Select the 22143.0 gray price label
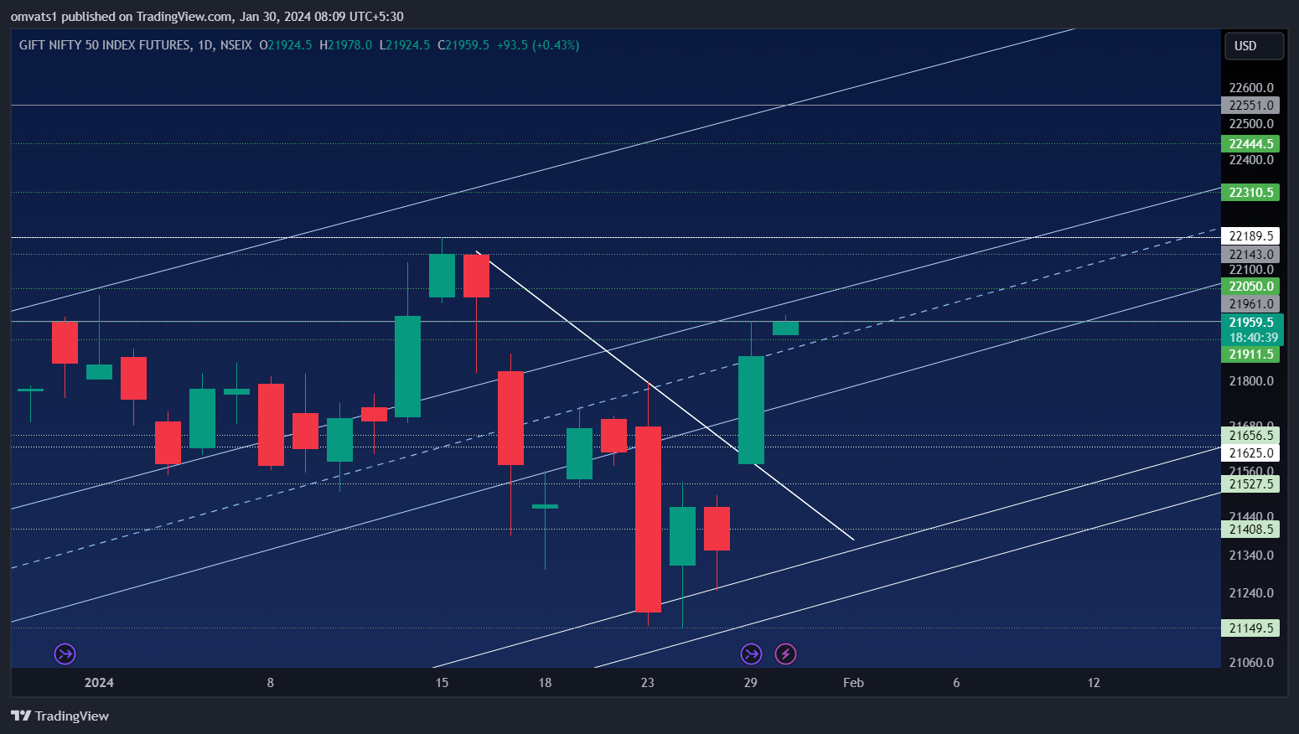This screenshot has height=734, width=1299. [1250, 255]
